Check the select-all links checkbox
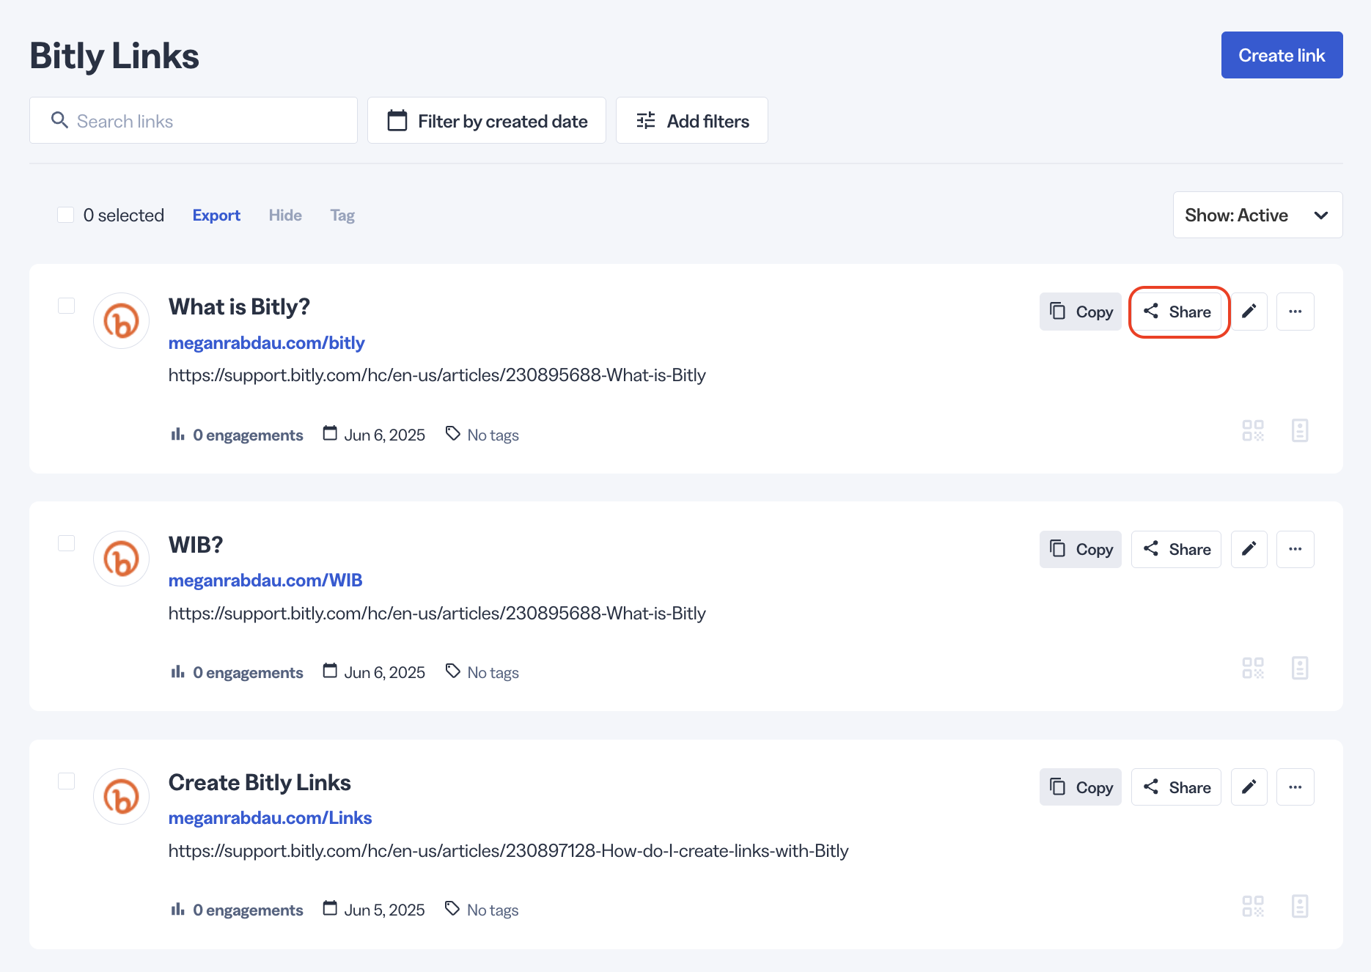The height and width of the screenshot is (972, 1371). pos(66,214)
